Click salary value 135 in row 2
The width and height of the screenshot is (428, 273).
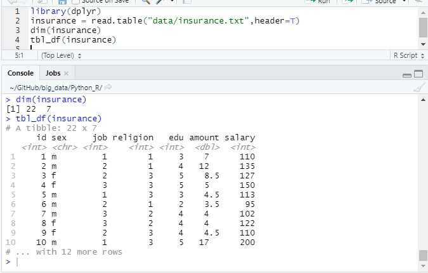(247, 166)
